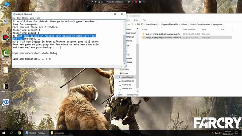
Task: Show hidden tray icons chevron
Action: pos(213,133)
